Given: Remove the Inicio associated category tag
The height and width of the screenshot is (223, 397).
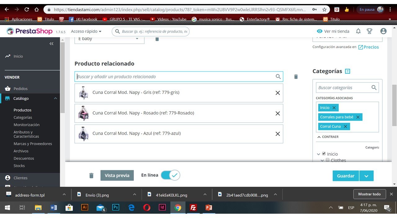Looking at the screenshot, I should tap(334, 108).
